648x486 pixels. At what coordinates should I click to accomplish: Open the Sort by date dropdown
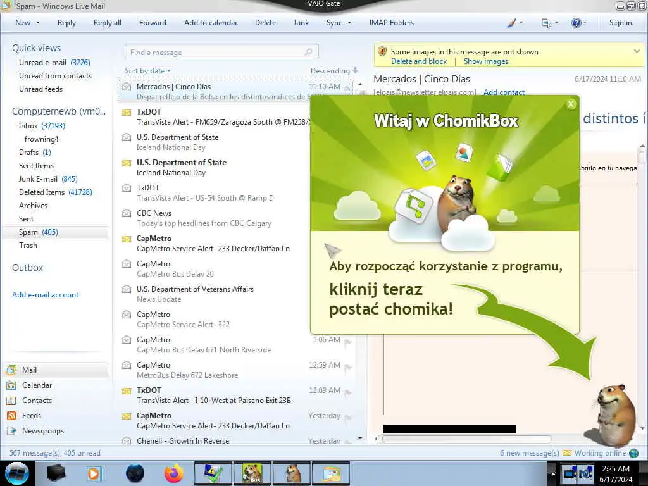pos(147,71)
